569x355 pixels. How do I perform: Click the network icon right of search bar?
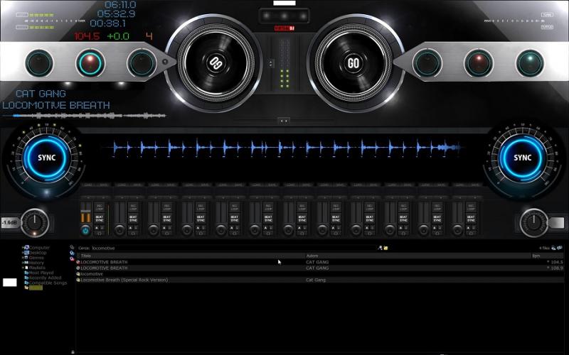(x=380, y=248)
